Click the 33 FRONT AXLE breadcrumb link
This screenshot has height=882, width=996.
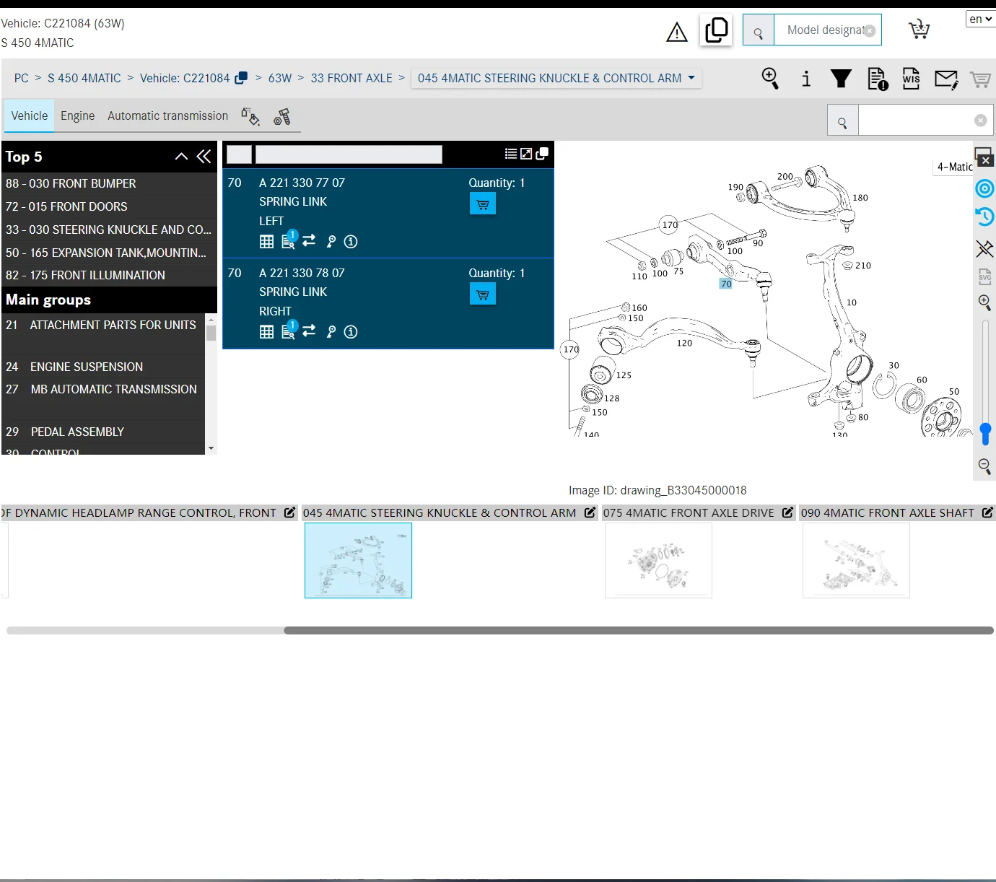click(x=351, y=78)
